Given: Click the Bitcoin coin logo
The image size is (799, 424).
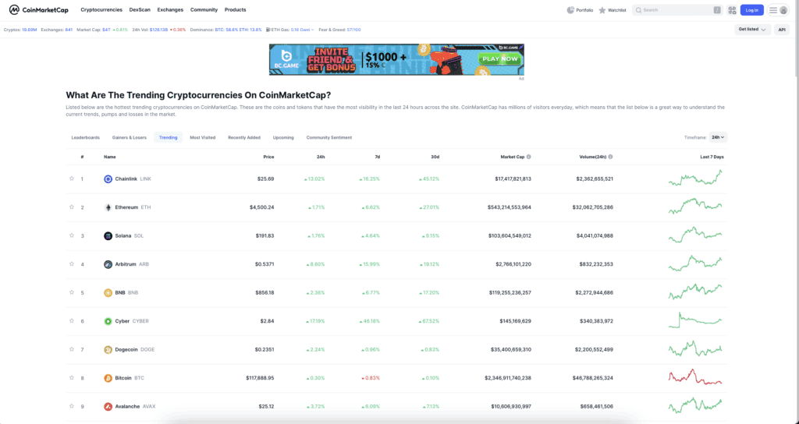Looking at the screenshot, I should click(108, 378).
